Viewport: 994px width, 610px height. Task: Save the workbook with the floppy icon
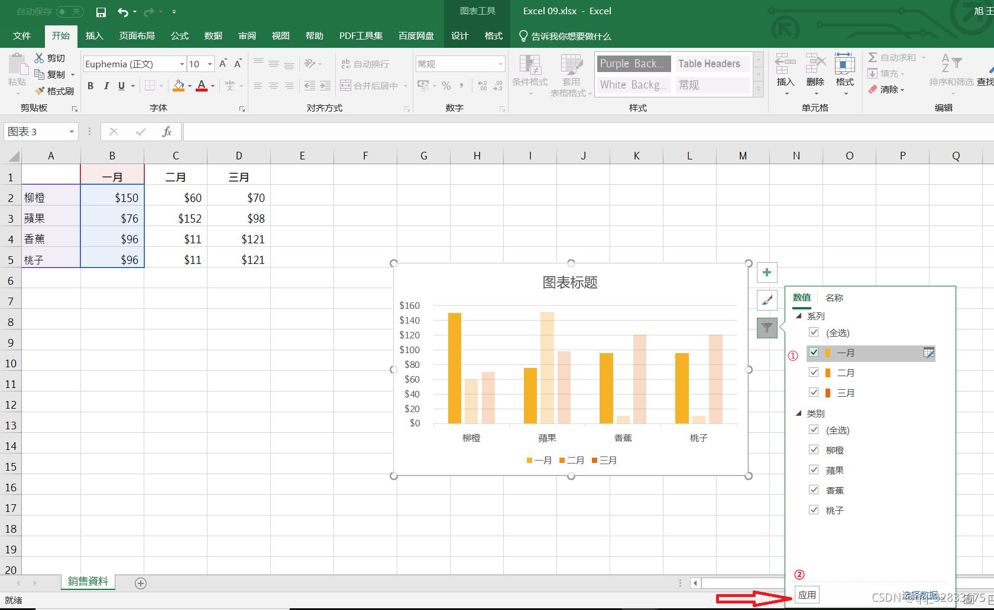[101, 12]
